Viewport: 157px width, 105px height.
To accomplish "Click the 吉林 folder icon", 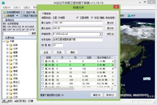I will [11, 94].
